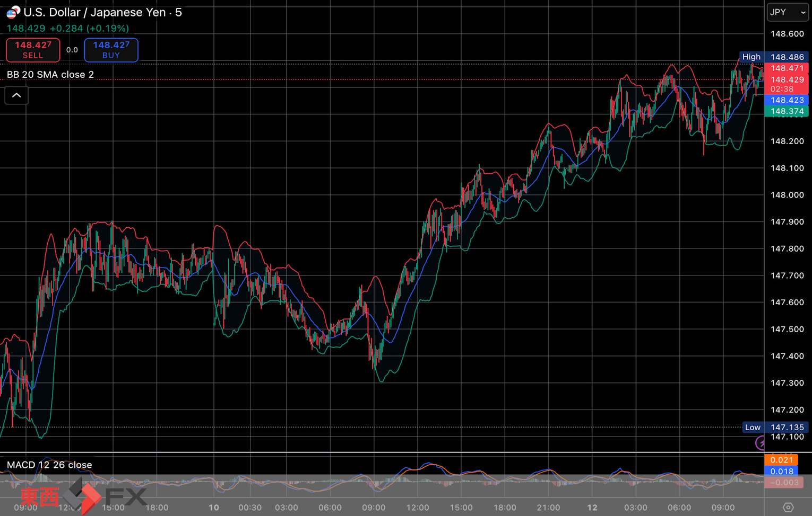Click the orange 0.021 MACD value tag
Viewport: 812px width, 516px height.
click(781, 460)
